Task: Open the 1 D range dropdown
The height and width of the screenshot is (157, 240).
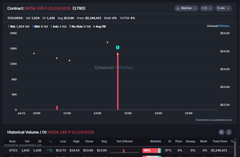Action: pyautogui.click(x=207, y=8)
